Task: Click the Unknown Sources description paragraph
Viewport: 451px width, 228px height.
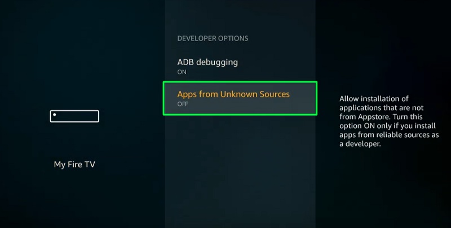Action: point(389,121)
